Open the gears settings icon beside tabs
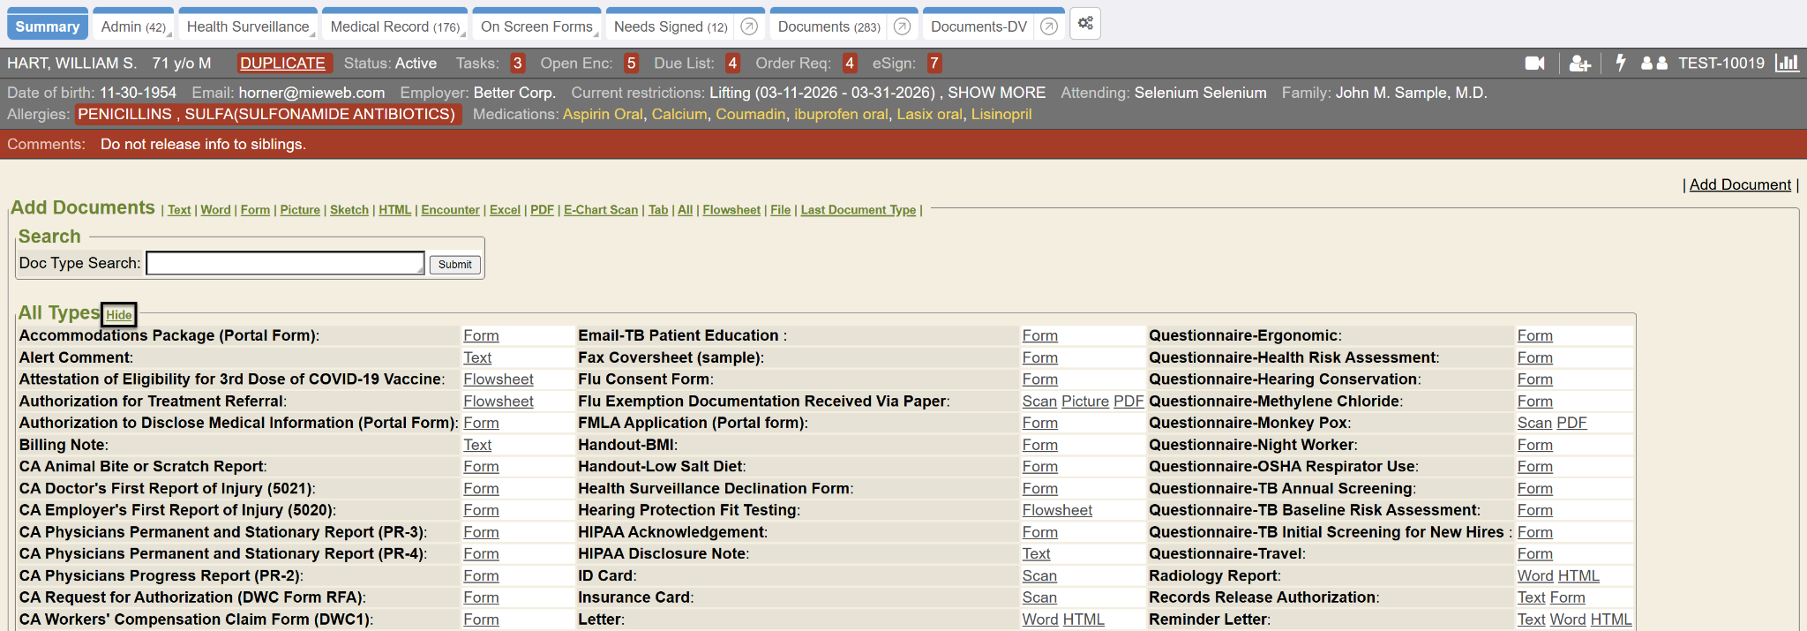Viewport: 1807px width, 631px height. (x=1085, y=24)
